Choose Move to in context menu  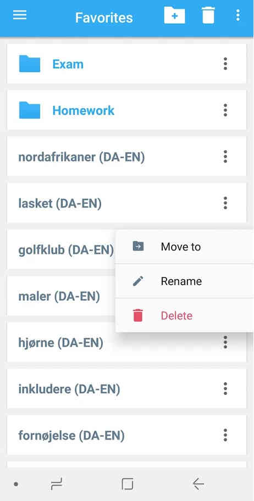click(185, 247)
